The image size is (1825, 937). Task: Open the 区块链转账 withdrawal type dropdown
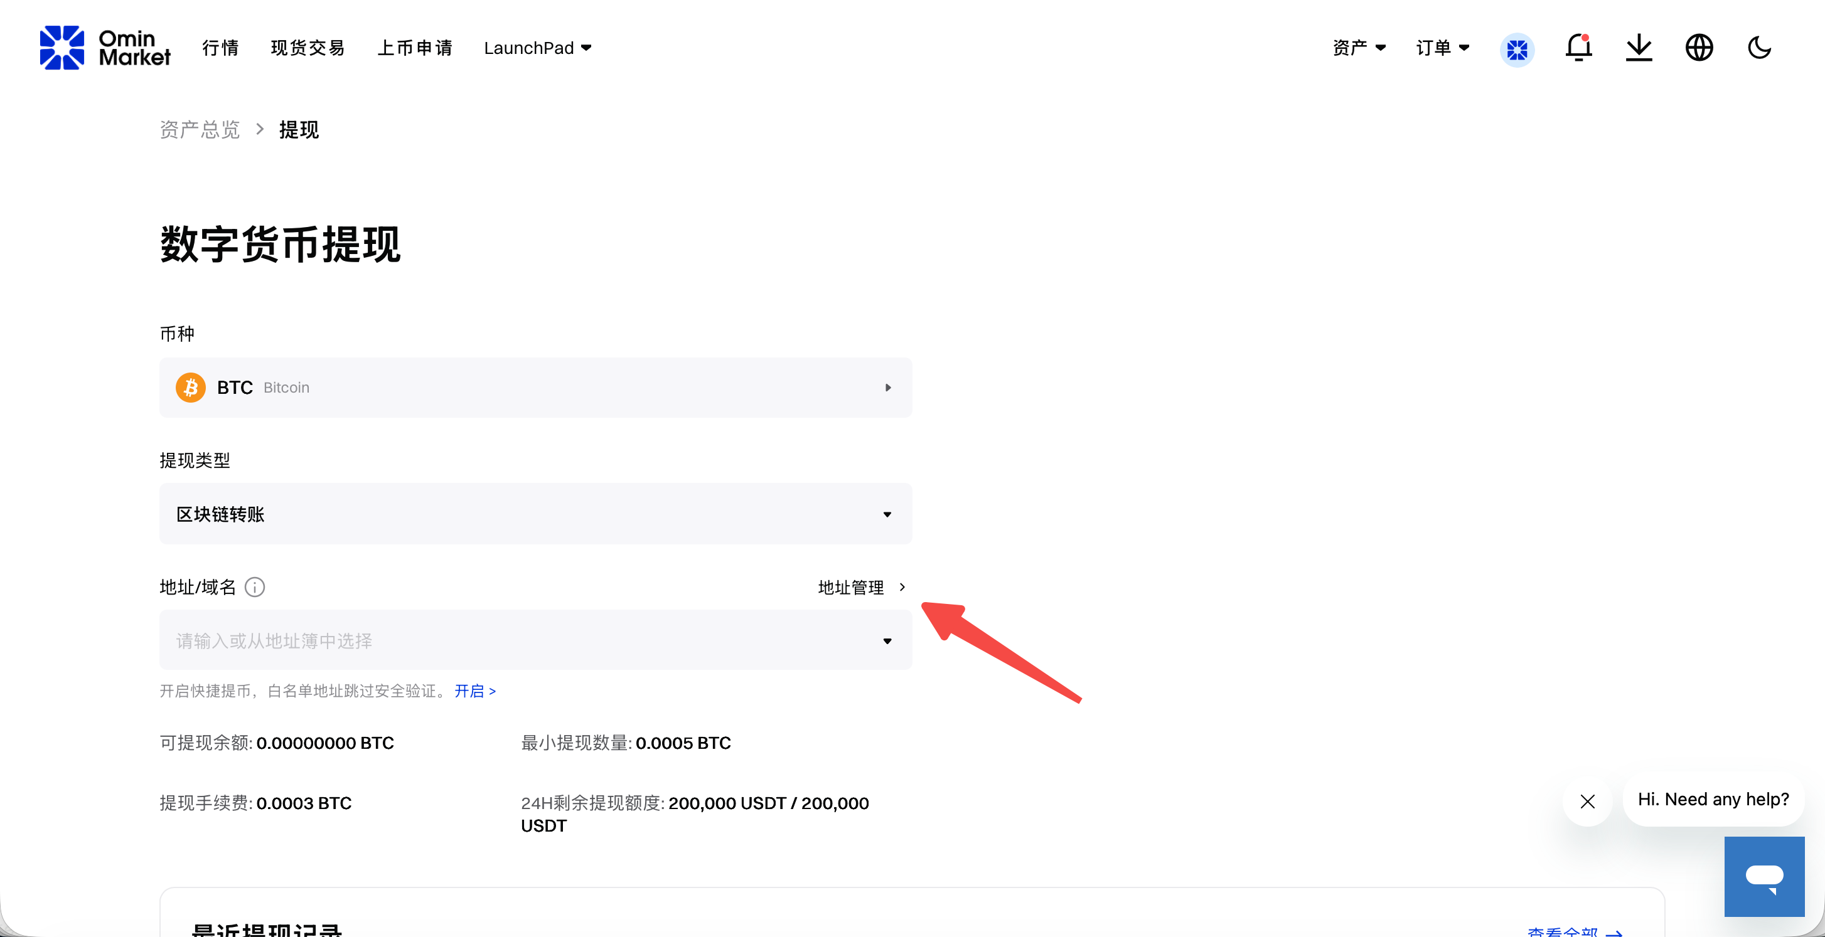[x=535, y=514]
